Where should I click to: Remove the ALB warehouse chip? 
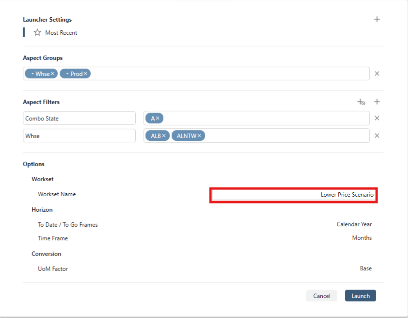point(164,136)
